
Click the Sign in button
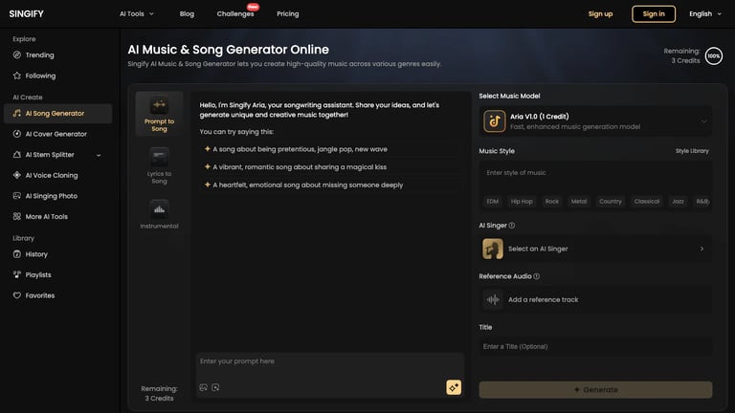[x=654, y=14]
